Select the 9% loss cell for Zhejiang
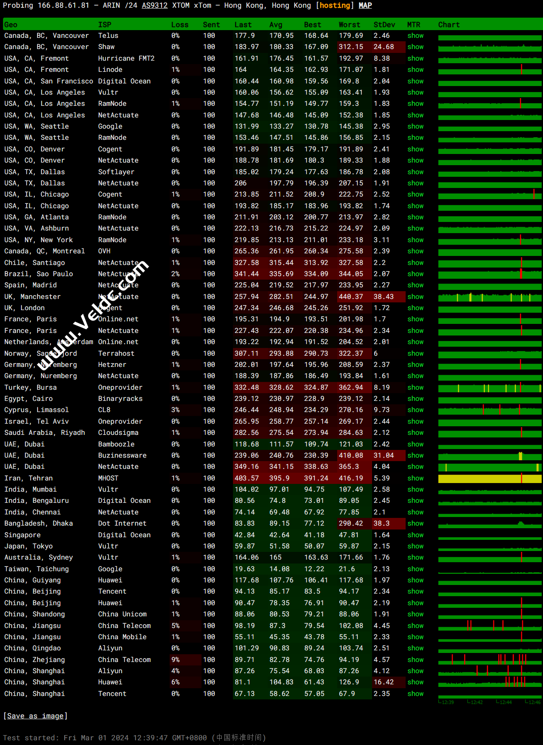Viewport: 543px width, 745px height. tap(176, 660)
